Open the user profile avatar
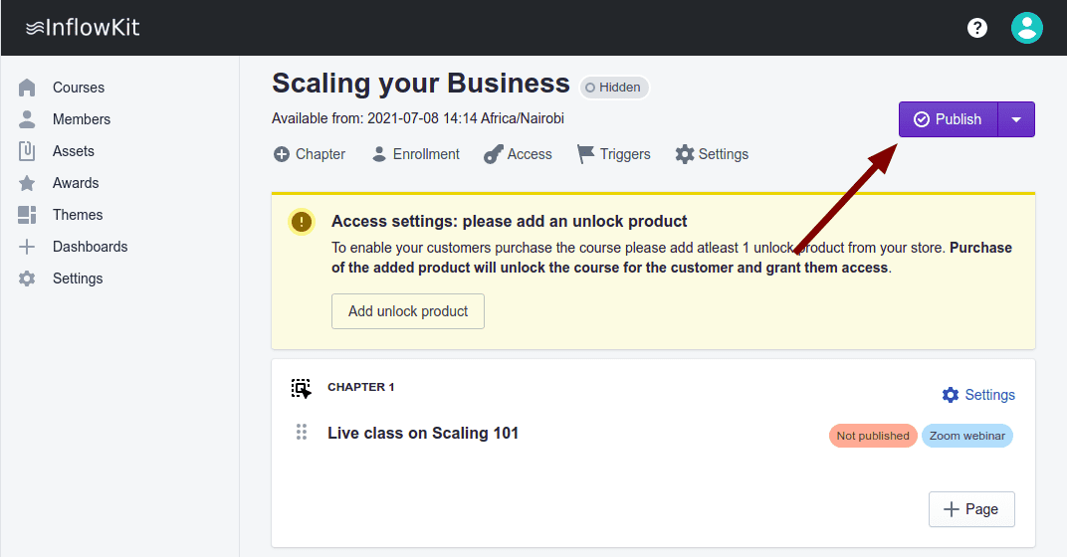The image size is (1067, 557). [1026, 28]
